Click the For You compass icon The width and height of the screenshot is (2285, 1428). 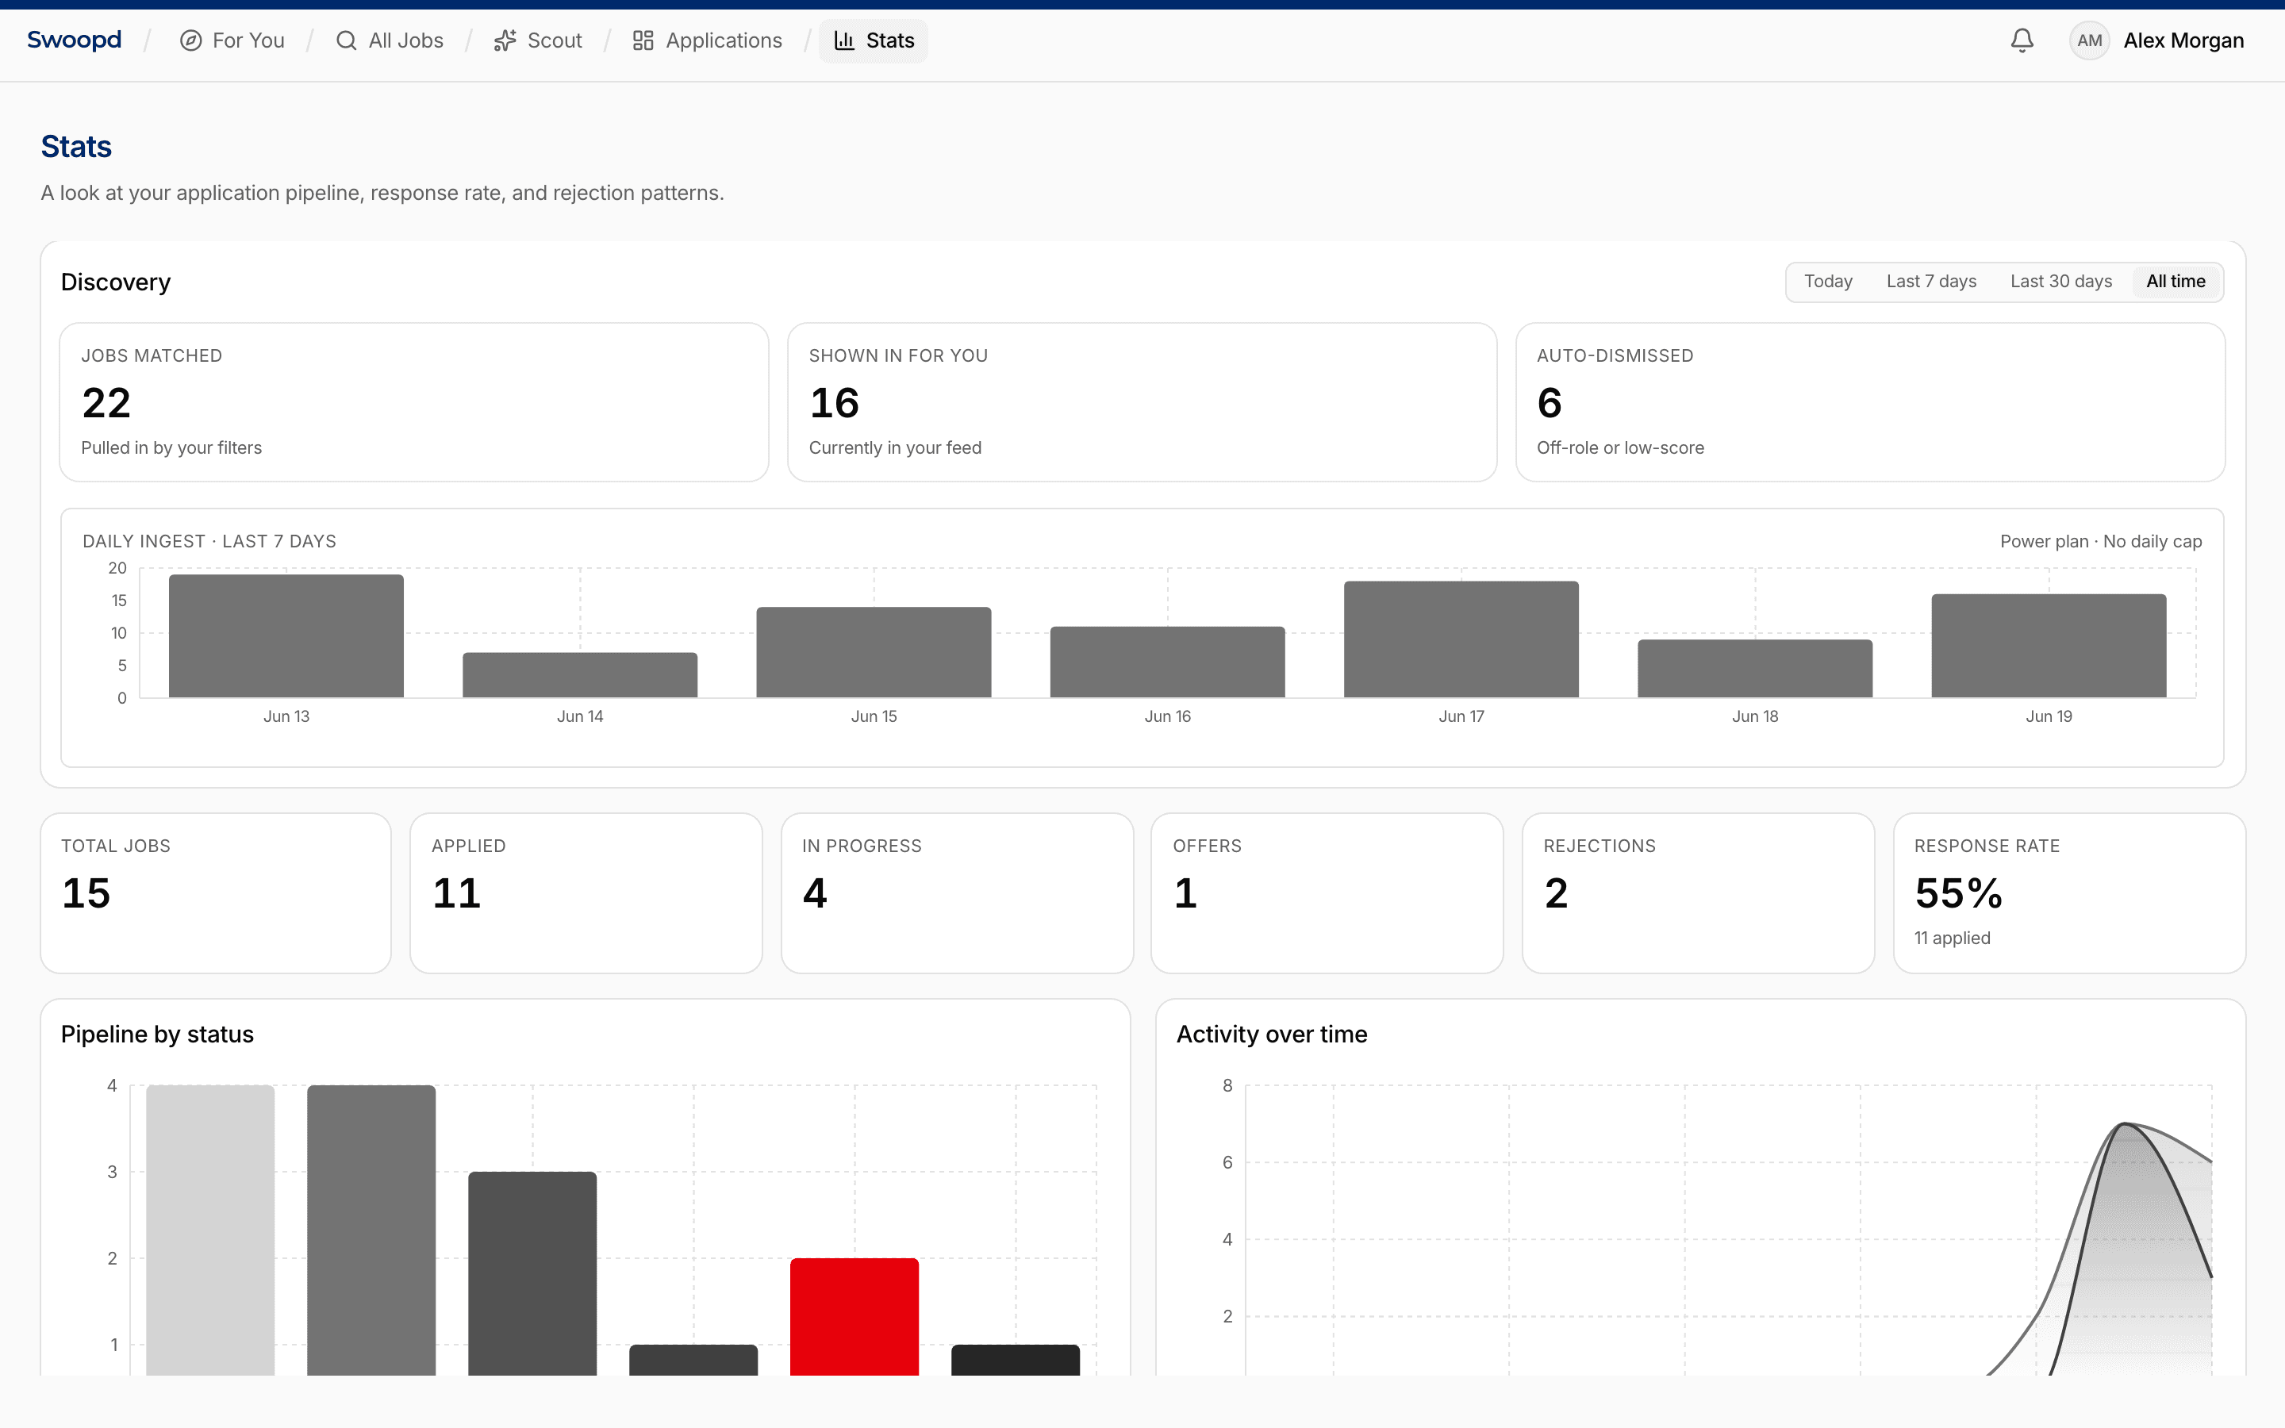point(190,40)
